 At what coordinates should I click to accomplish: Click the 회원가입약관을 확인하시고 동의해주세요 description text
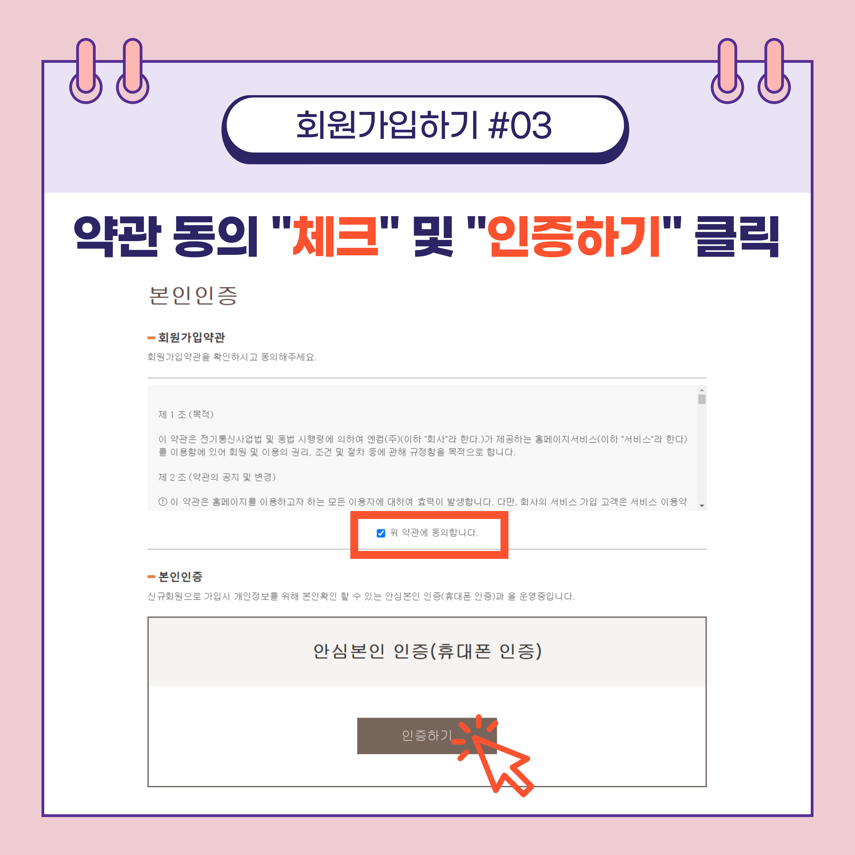click(x=232, y=357)
